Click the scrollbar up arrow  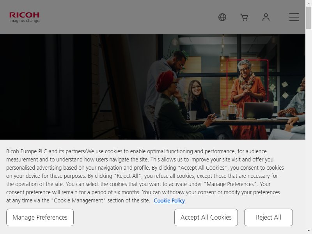308,4
